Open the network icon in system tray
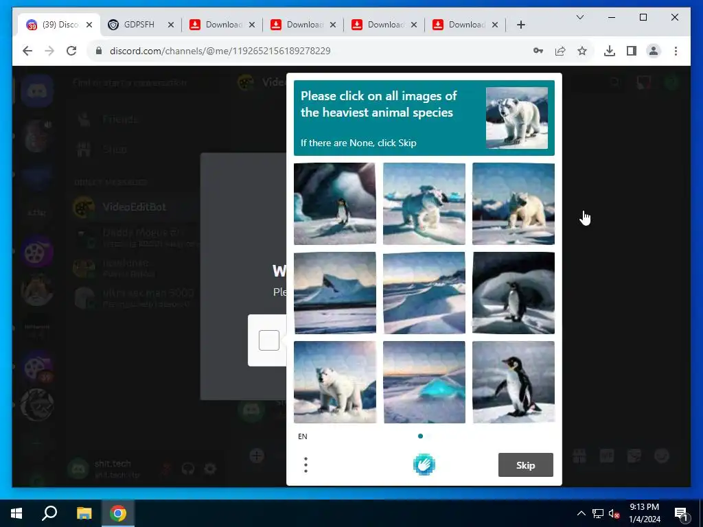Screen dimensions: 703x527 (598, 513)
